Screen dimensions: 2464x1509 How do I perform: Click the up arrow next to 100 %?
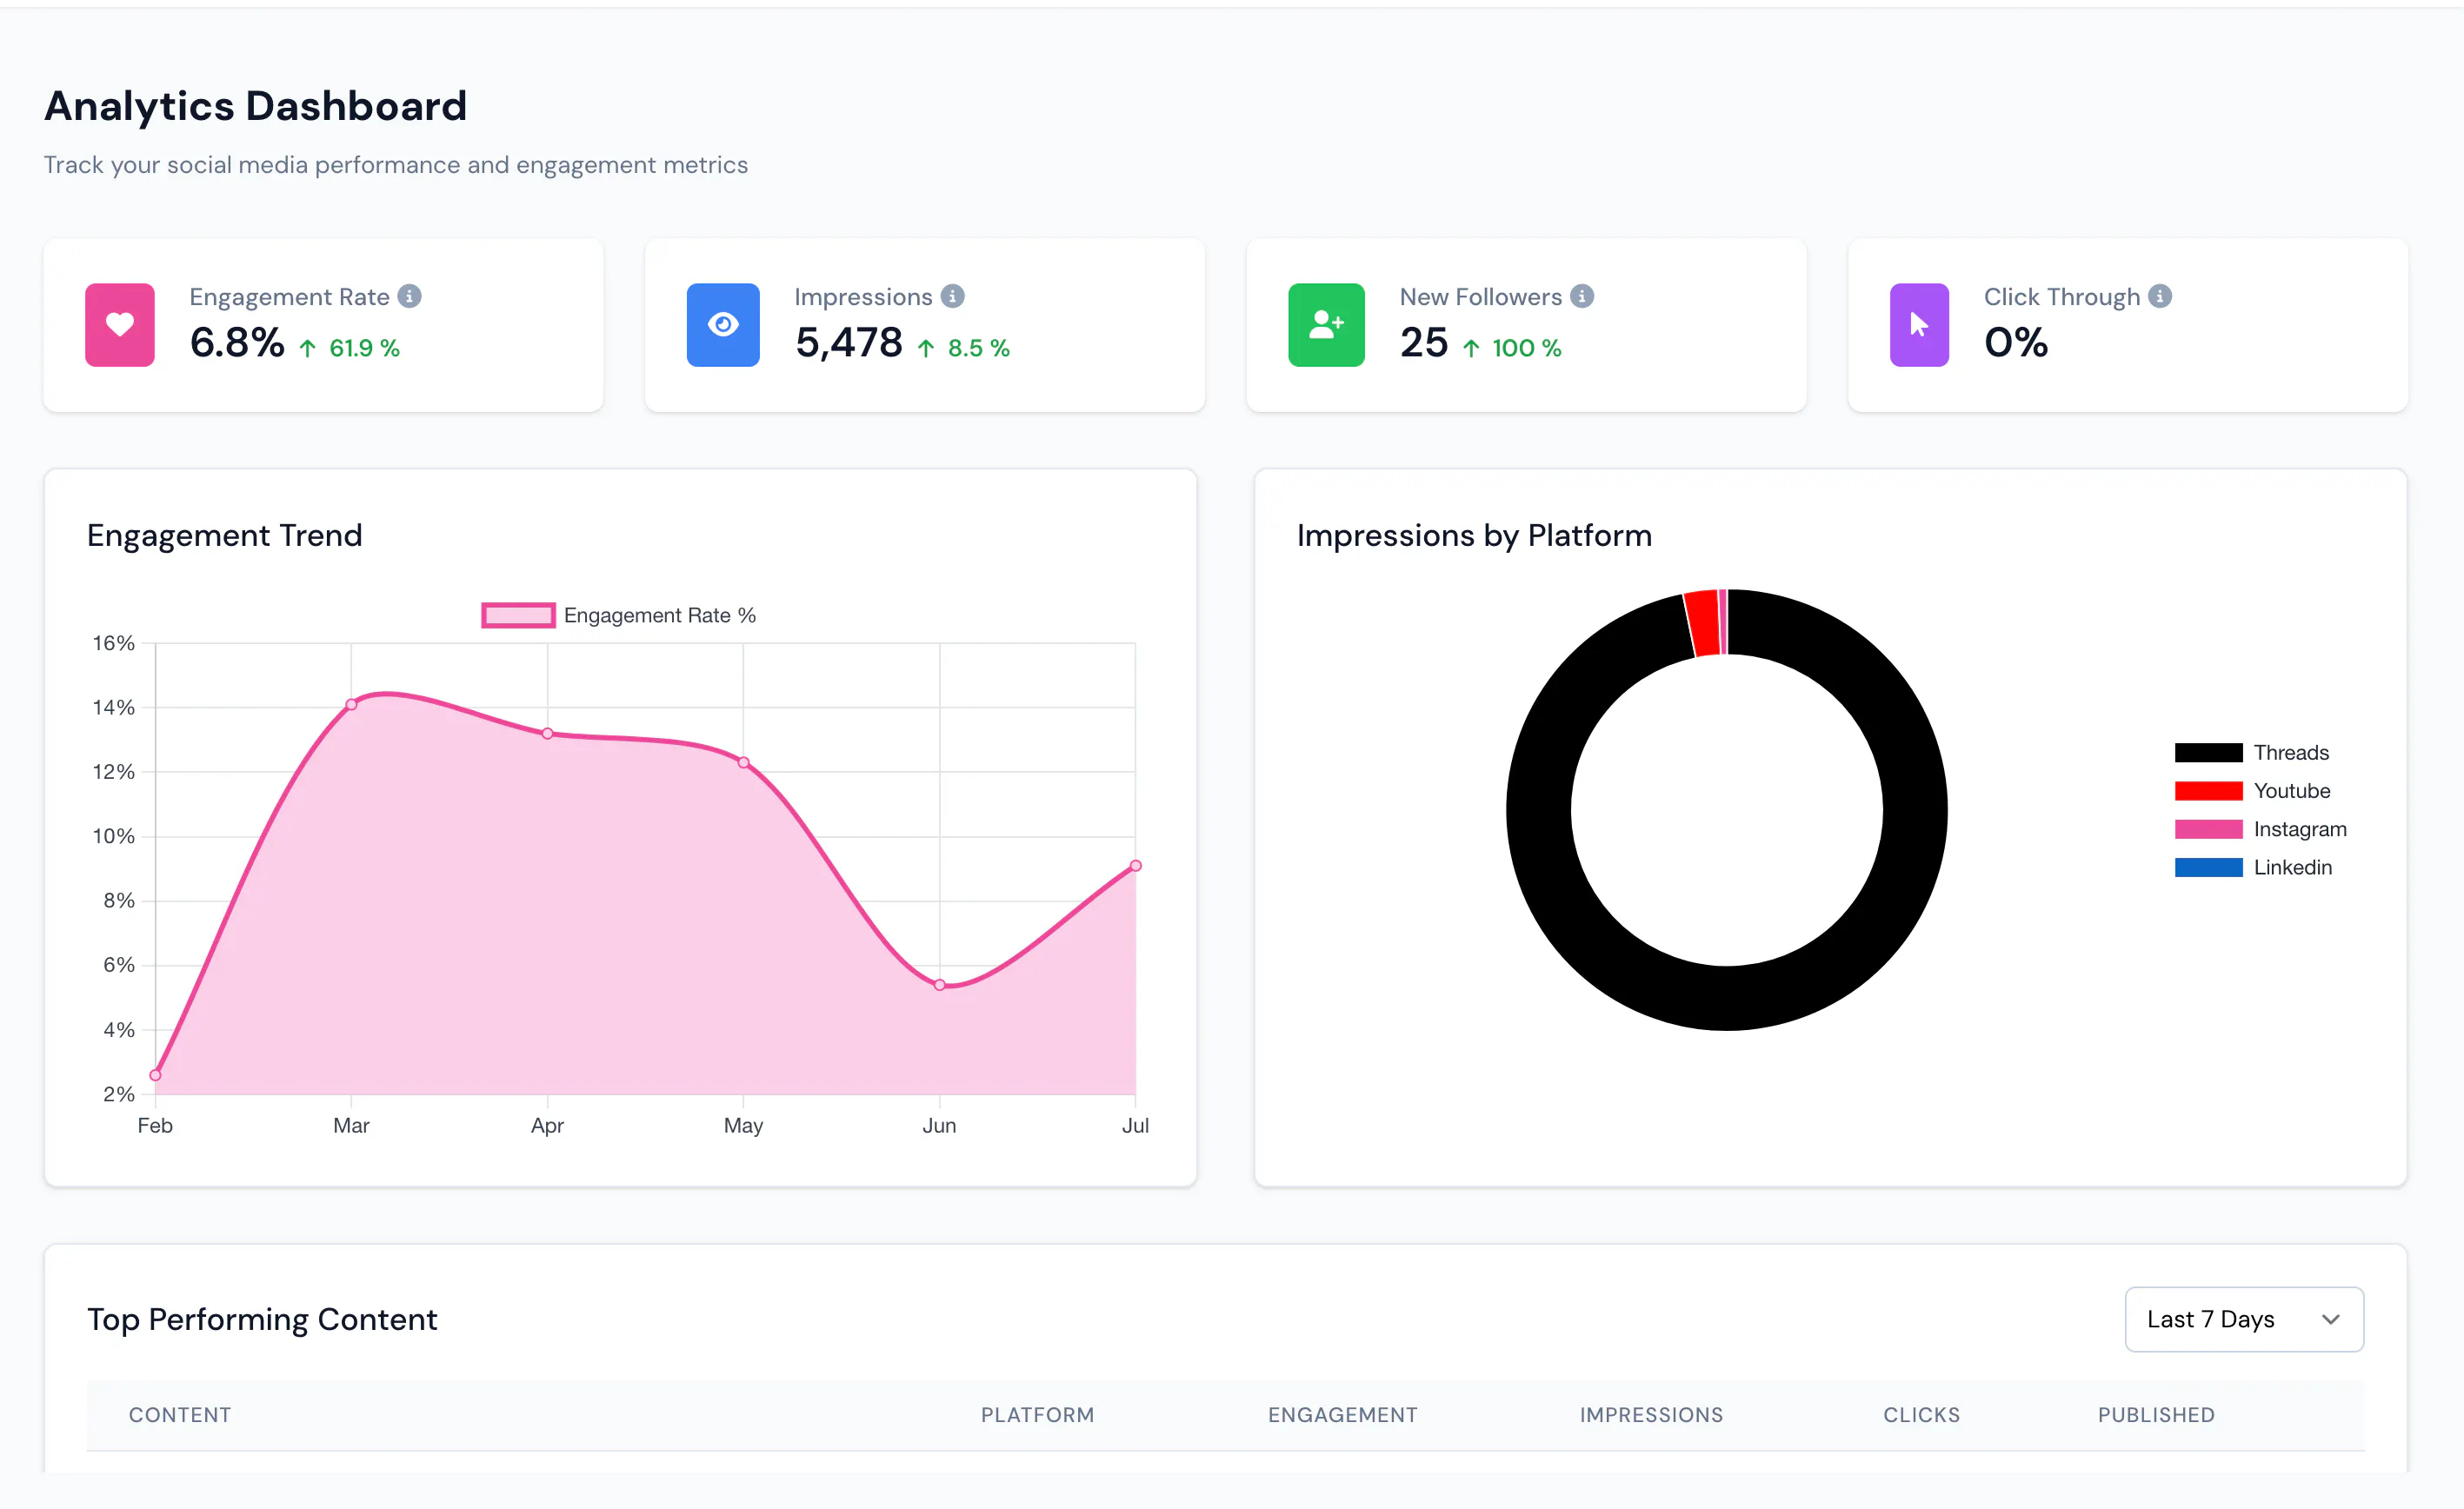pos(1471,348)
